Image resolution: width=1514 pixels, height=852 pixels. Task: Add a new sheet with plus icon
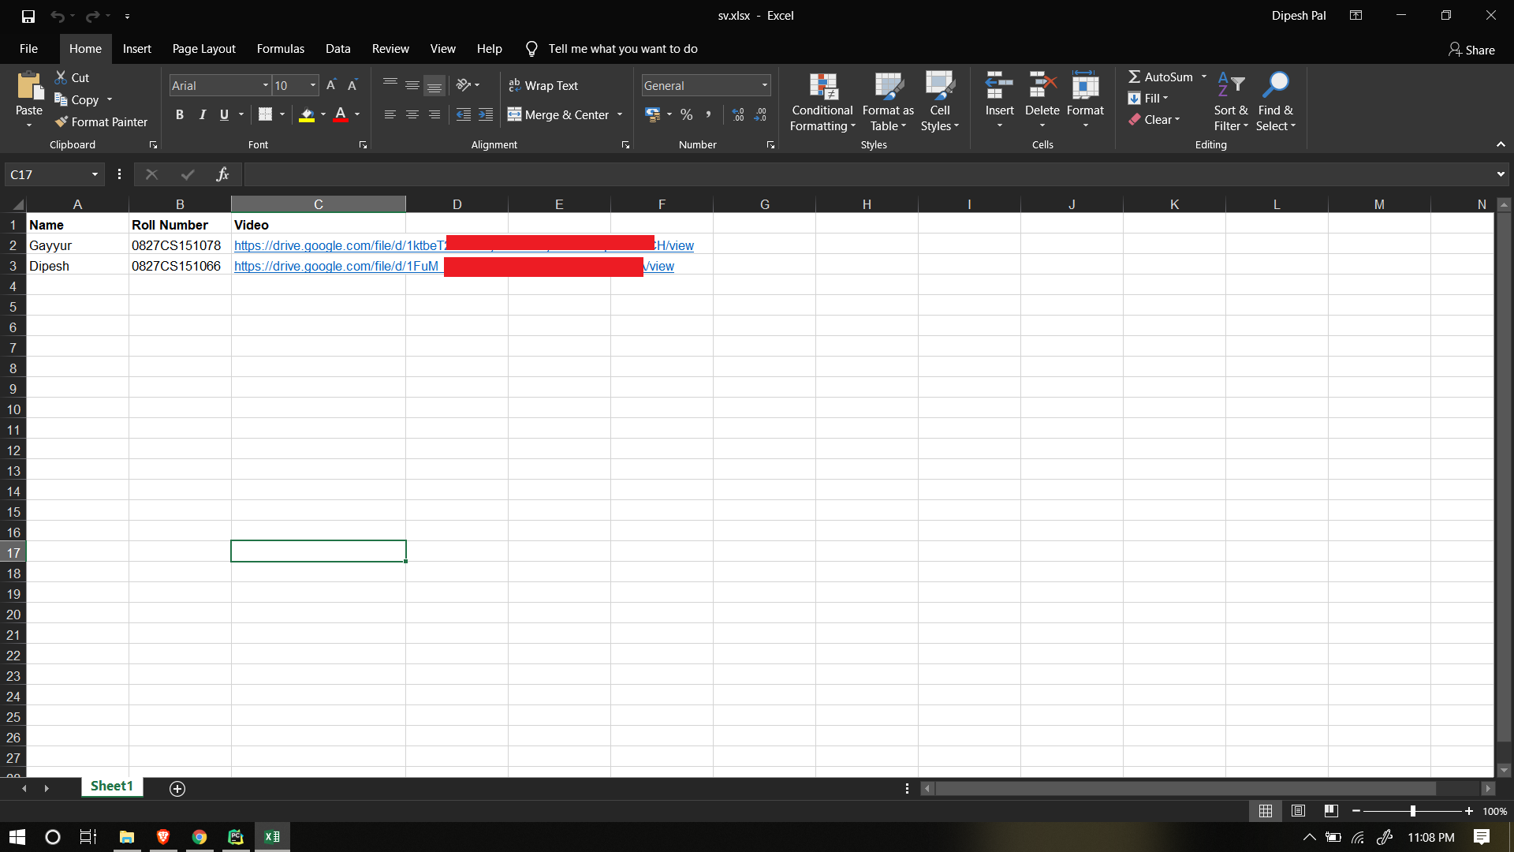(x=177, y=788)
